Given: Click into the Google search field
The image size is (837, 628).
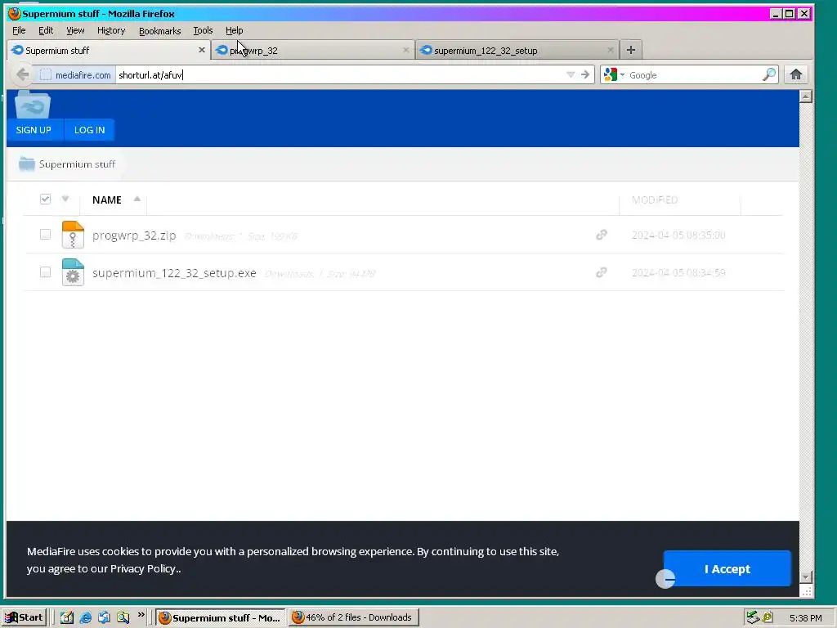Looking at the screenshot, I should 694,74.
